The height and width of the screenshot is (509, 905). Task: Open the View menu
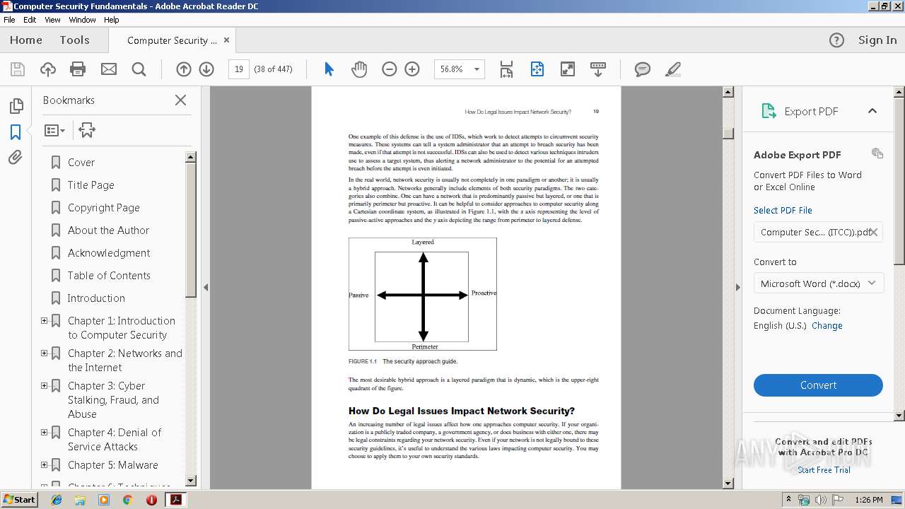pyautogui.click(x=52, y=20)
